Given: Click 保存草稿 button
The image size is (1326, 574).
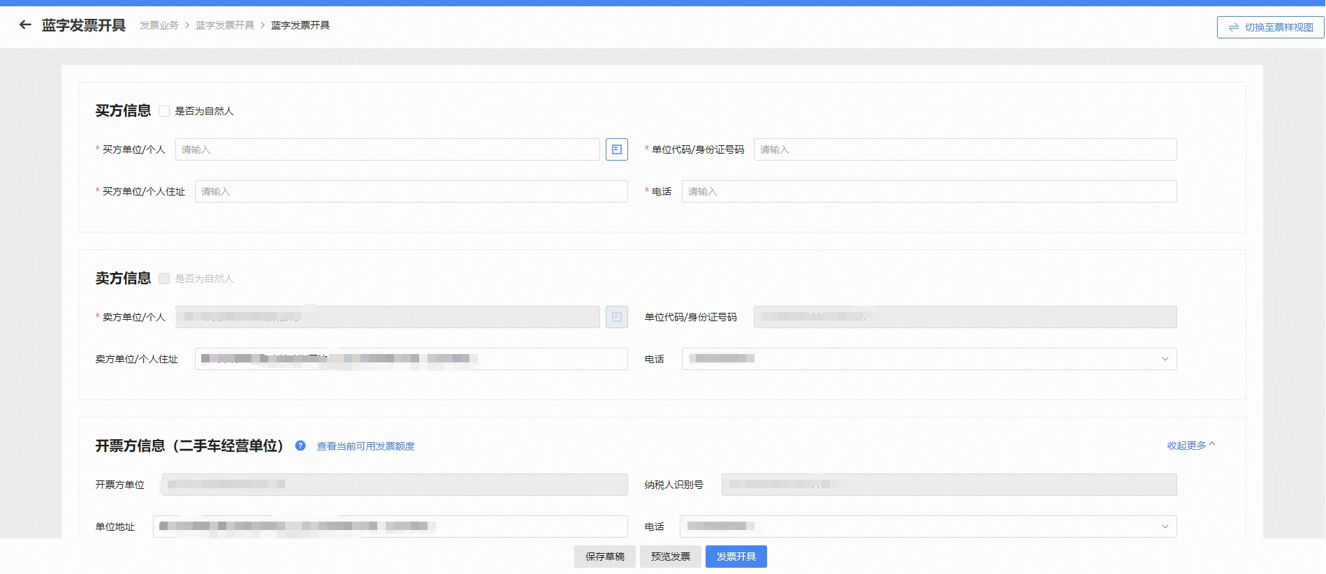Looking at the screenshot, I should click(x=604, y=557).
